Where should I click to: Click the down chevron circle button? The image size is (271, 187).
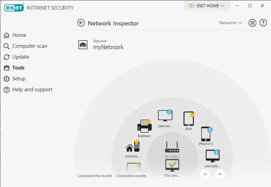[x=205, y=174]
